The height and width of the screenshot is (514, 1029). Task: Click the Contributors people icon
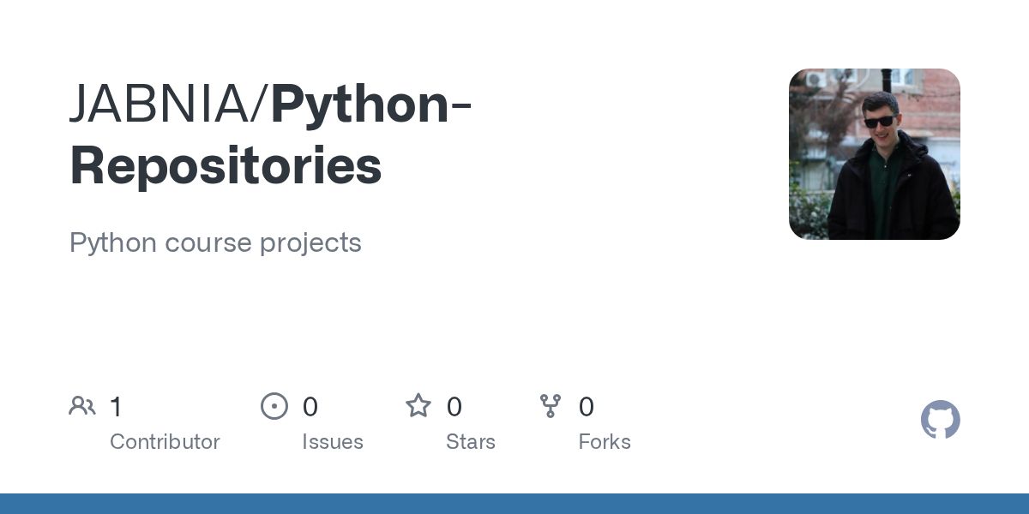(x=82, y=406)
